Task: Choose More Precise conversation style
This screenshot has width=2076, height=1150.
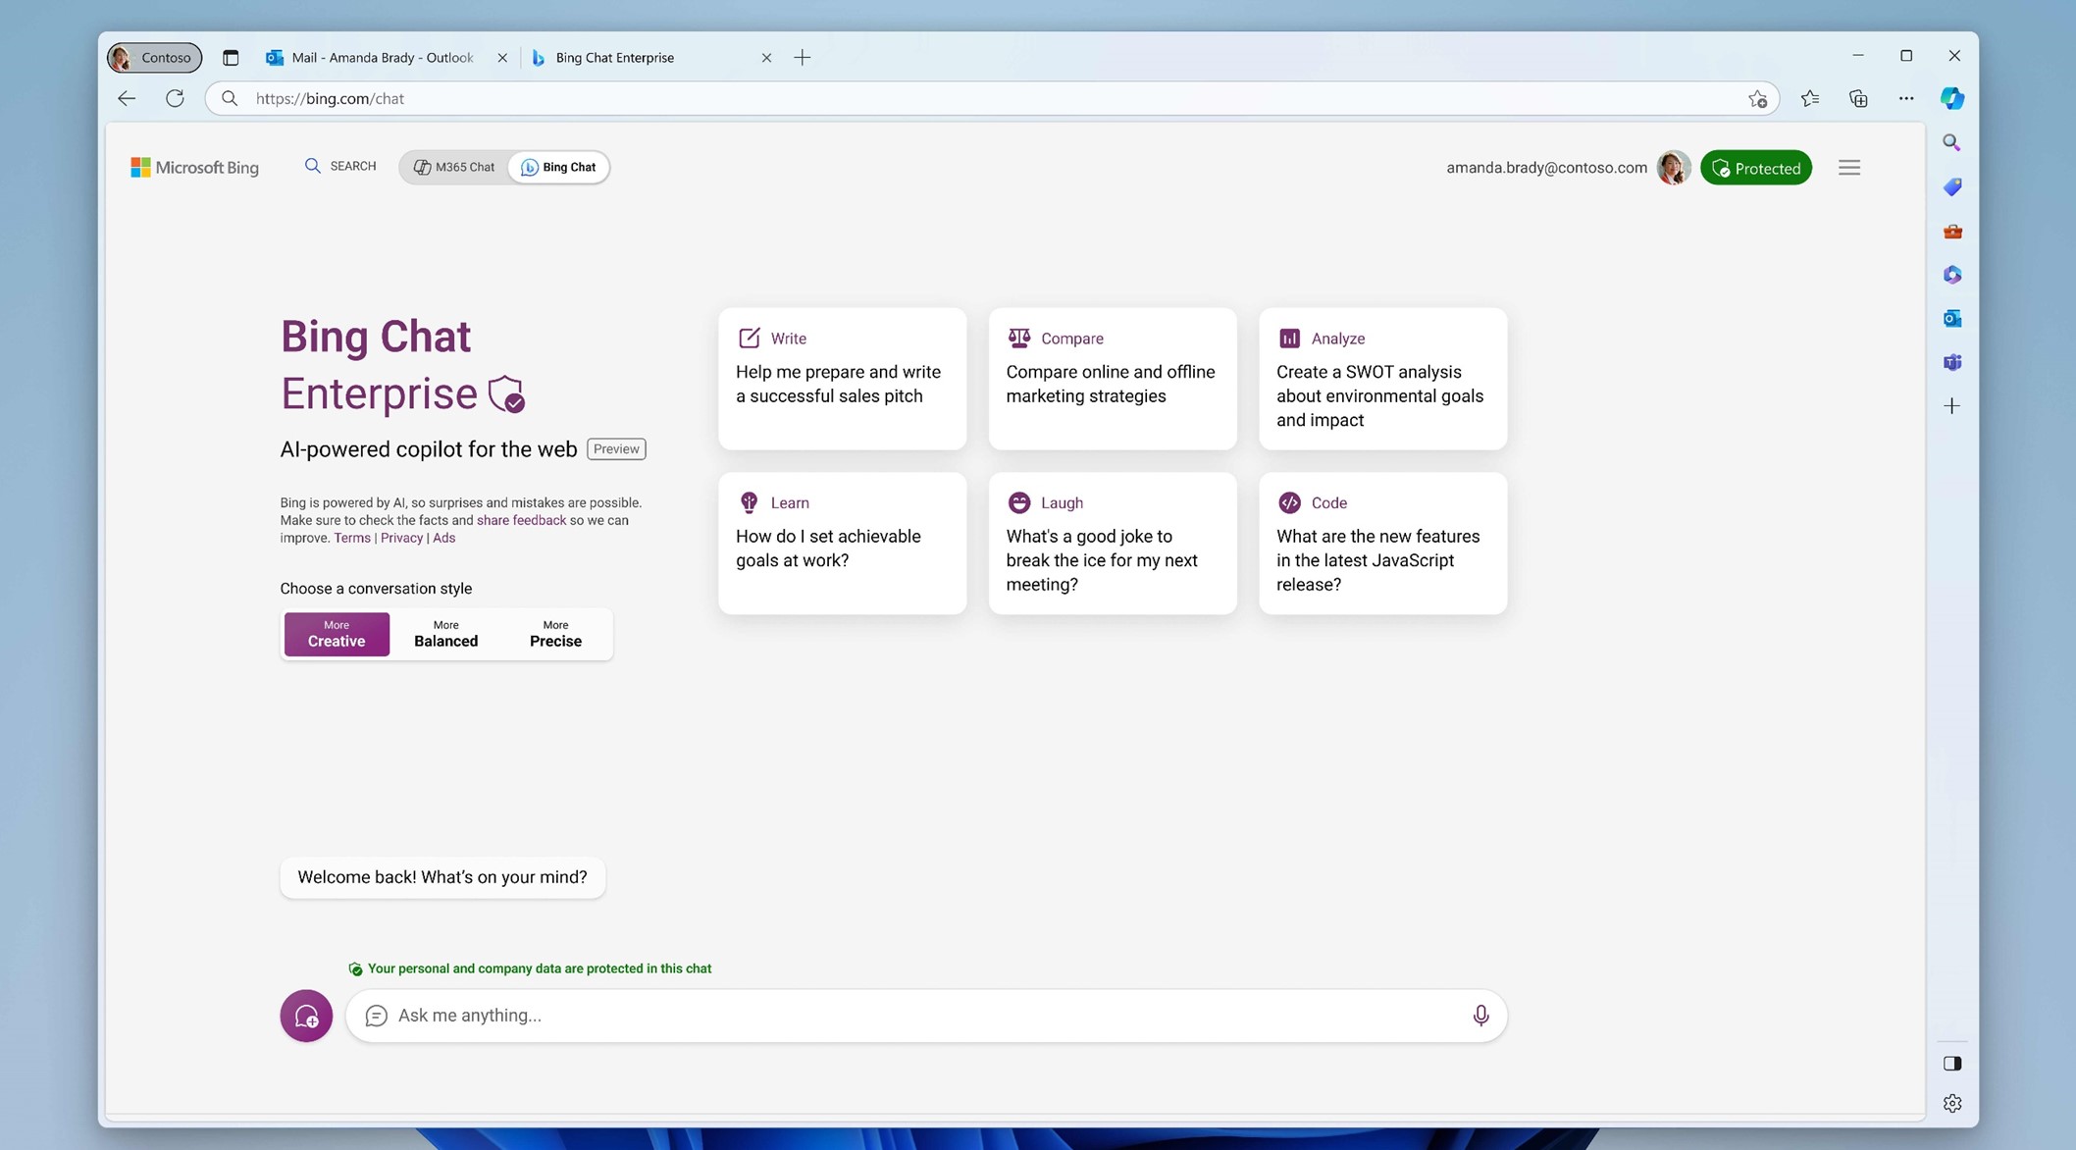Action: [554, 634]
